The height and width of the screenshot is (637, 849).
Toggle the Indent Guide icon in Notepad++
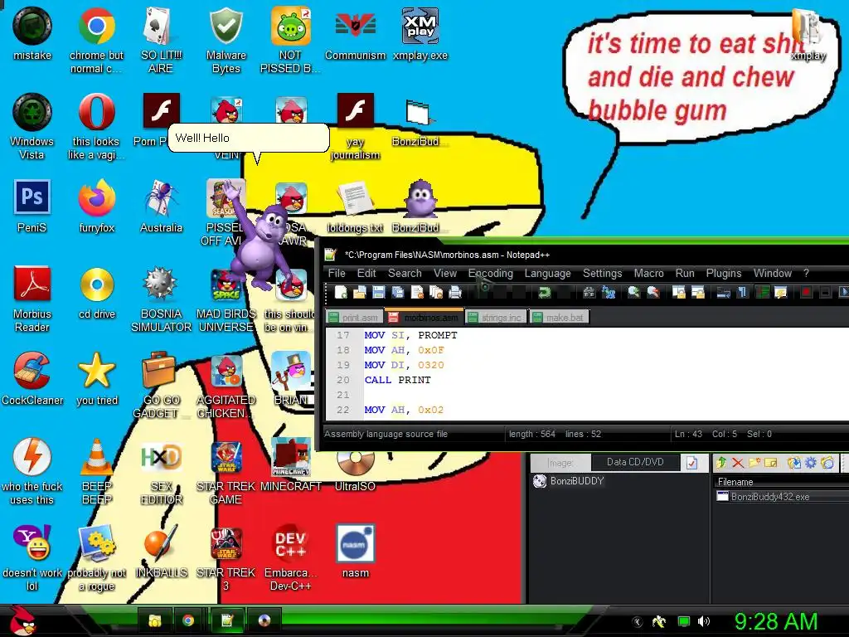click(762, 293)
